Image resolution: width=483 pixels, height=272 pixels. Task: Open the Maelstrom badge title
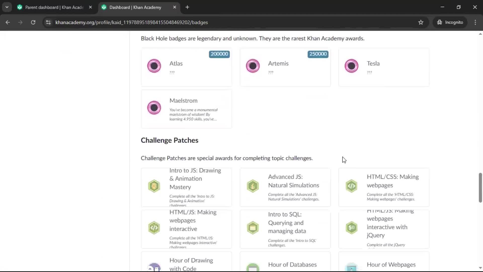coord(183,100)
